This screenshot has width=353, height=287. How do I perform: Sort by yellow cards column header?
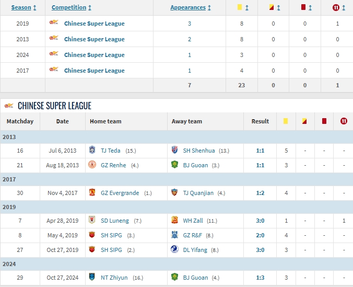(x=243, y=8)
